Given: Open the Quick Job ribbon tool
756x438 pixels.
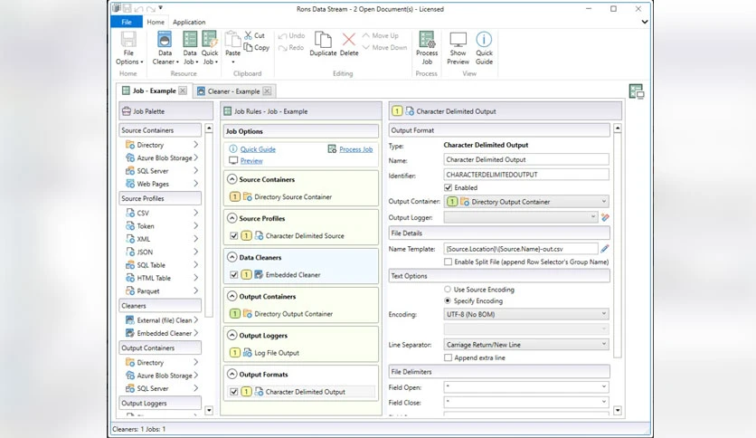Looking at the screenshot, I should pos(210,48).
